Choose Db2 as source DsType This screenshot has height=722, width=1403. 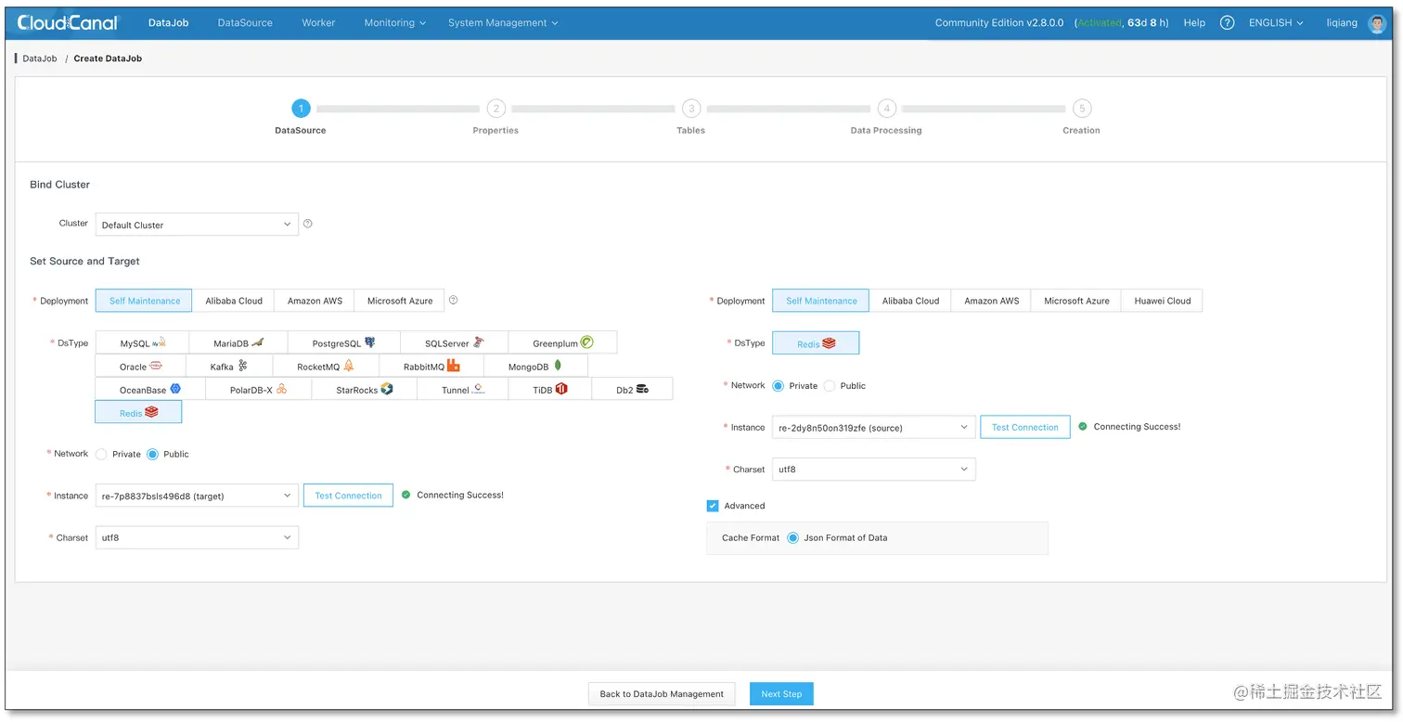point(632,389)
